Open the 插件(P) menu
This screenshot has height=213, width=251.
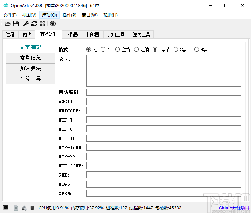tap(69, 15)
